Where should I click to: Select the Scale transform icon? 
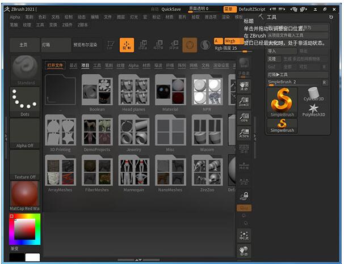(x=158, y=45)
